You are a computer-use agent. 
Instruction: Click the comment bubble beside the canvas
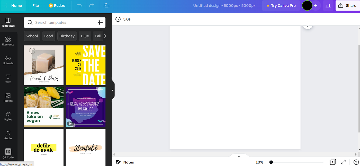click(x=308, y=26)
